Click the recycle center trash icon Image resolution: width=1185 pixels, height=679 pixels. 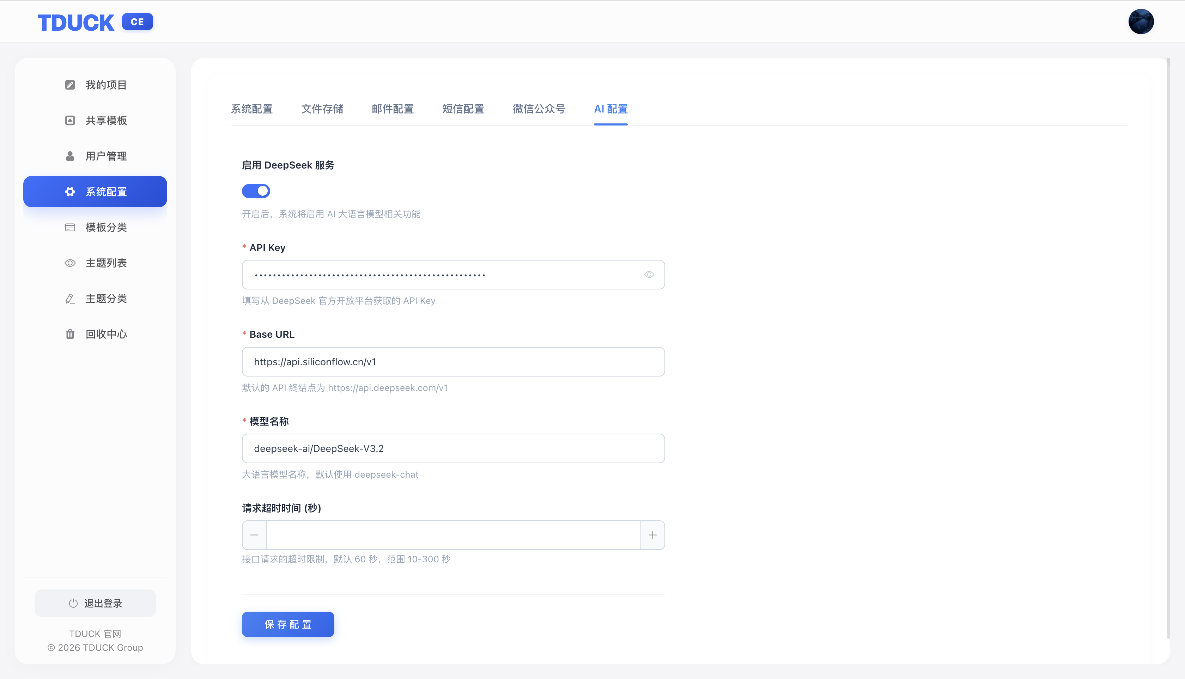coord(70,334)
